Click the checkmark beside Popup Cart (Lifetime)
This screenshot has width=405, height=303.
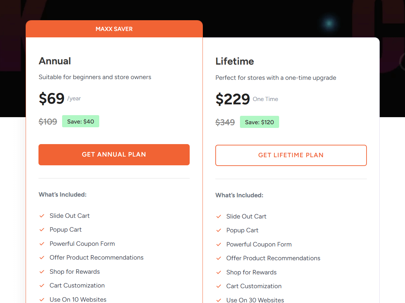coord(219,230)
